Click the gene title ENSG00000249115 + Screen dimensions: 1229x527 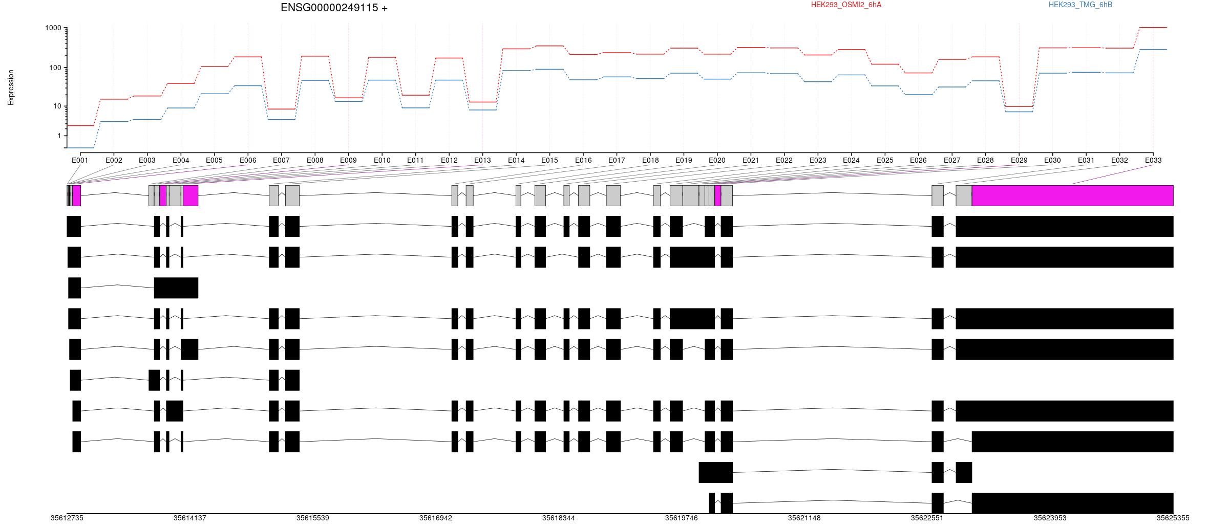(x=334, y=8)
